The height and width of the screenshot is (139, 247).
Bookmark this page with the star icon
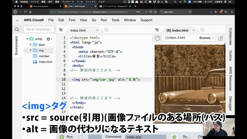(x=155, y=12)
